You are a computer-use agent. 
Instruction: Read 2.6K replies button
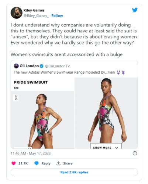click(x=74, y=172)
